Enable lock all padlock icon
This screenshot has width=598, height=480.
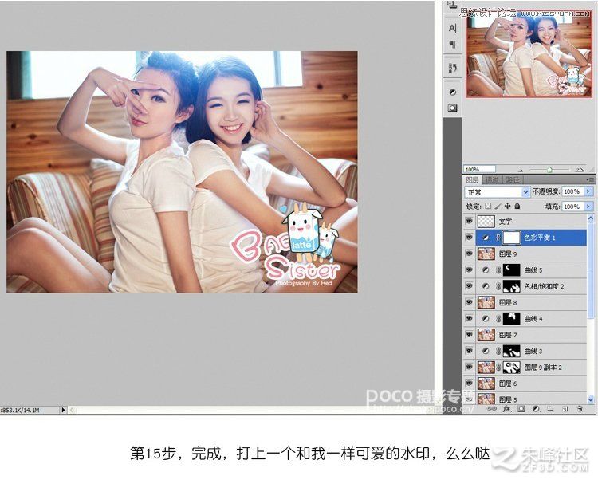coord(517,207)
